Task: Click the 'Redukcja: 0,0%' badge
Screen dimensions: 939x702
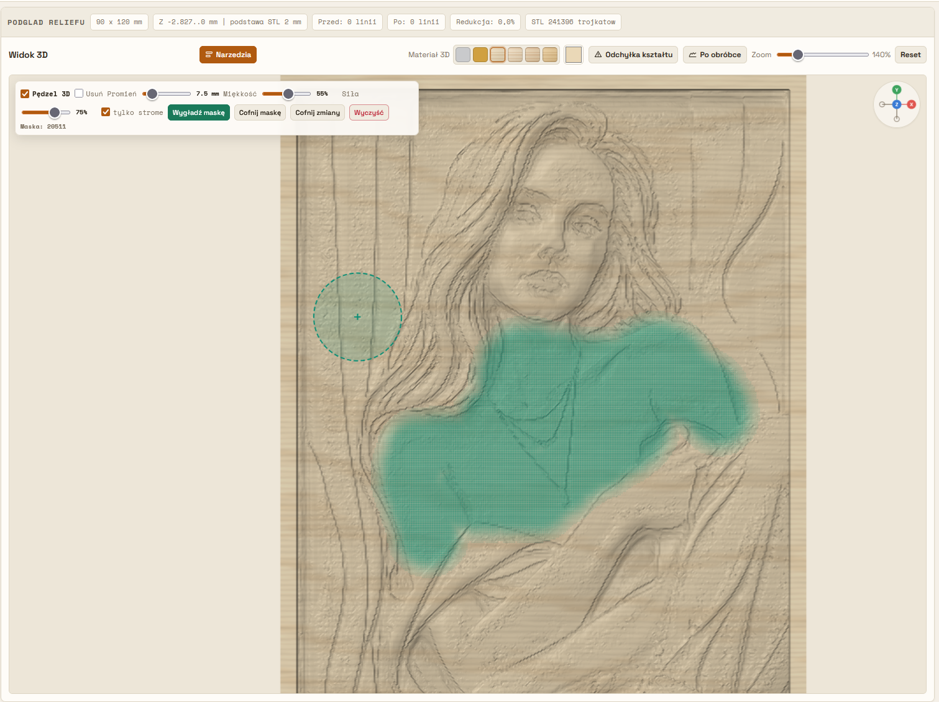Action: tap(485, 22)
